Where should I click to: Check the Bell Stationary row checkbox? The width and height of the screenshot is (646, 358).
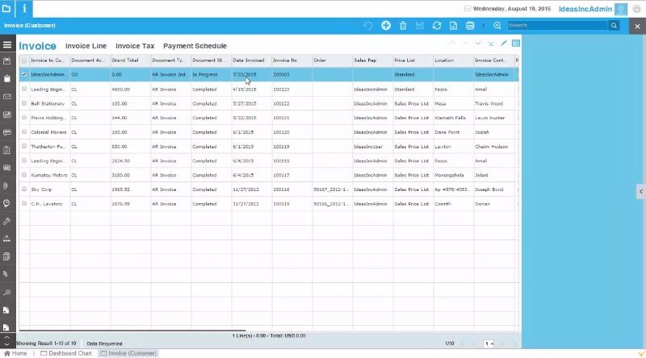tap(24, 103)
